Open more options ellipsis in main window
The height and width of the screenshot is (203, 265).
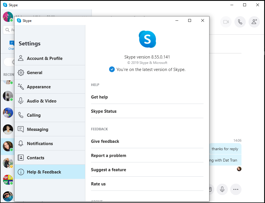236,189
